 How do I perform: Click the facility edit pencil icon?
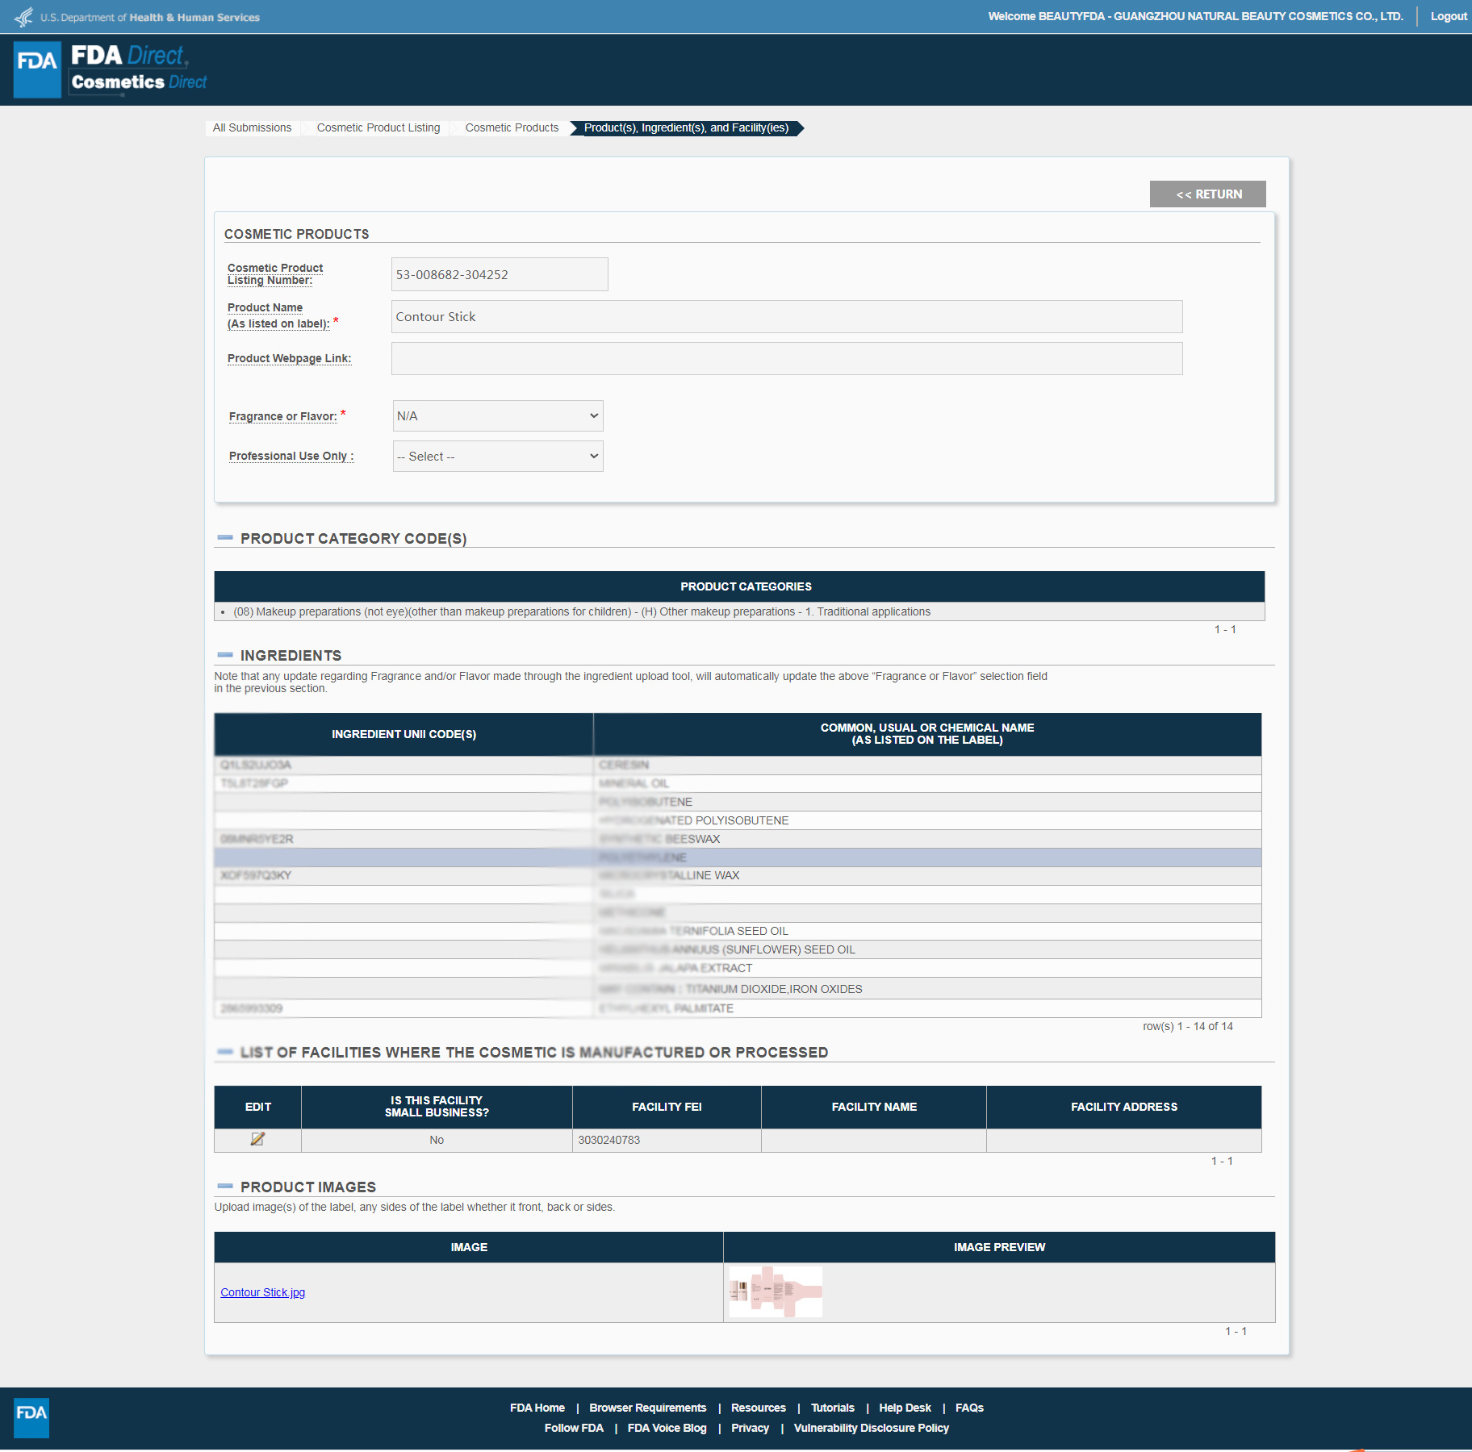pyautogui.click(x=257, y=1139)
